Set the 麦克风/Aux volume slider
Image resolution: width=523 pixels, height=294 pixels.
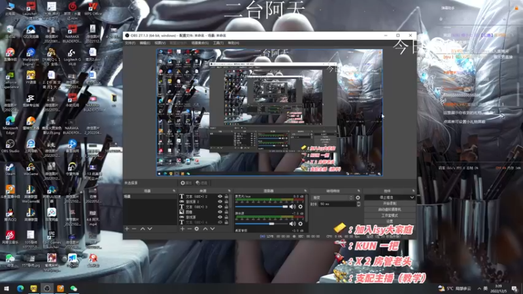[261, 206]
